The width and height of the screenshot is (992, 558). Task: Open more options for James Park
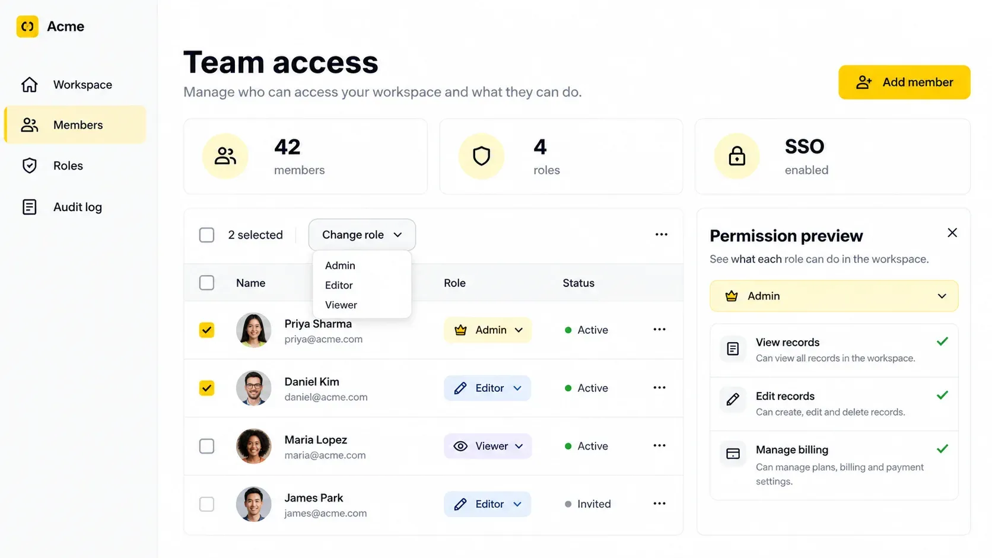659,504
